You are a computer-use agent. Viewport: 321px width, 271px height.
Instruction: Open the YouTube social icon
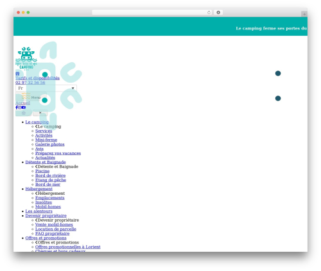click(24, 108)
